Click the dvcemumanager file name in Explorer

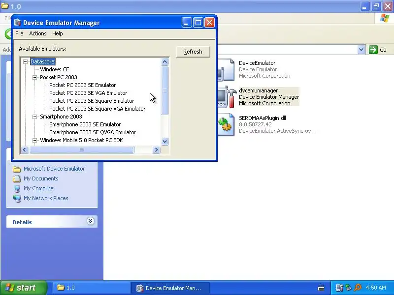pyautogui.click(x=258, y=90)
